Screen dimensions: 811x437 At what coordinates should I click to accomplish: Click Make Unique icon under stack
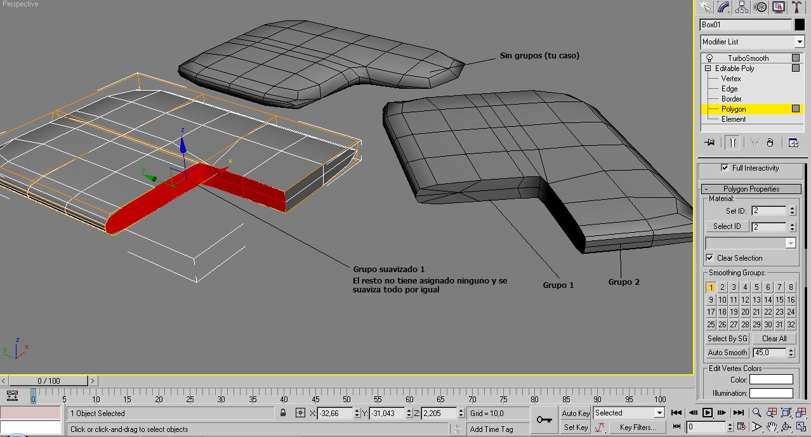coord(755,143)
